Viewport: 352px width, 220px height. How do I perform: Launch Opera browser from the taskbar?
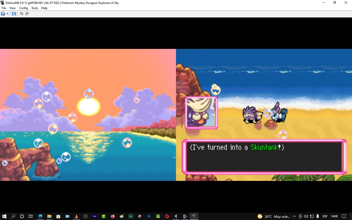tap(167, 216)
